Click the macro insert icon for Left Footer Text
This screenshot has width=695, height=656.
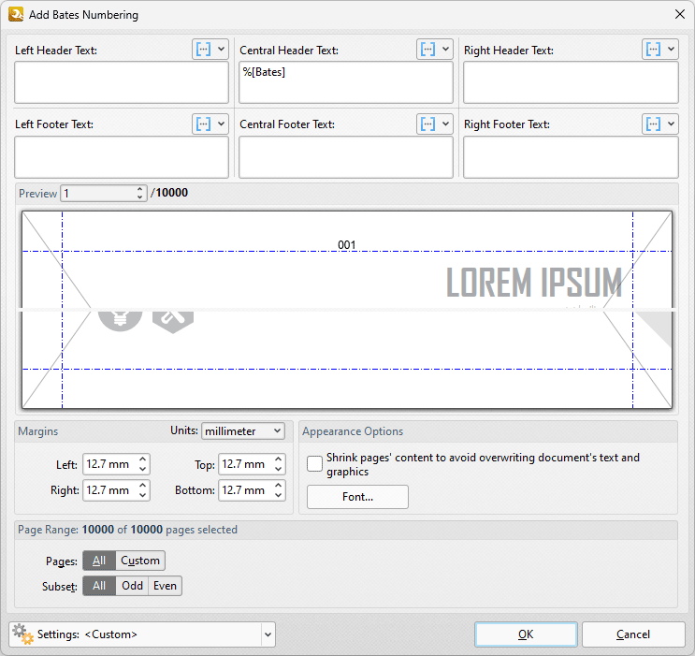pos(204,124)
